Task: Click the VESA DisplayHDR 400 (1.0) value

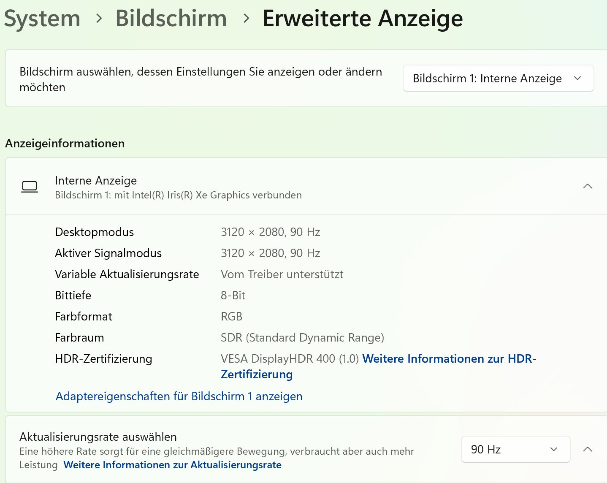Action: click(290, 359)
